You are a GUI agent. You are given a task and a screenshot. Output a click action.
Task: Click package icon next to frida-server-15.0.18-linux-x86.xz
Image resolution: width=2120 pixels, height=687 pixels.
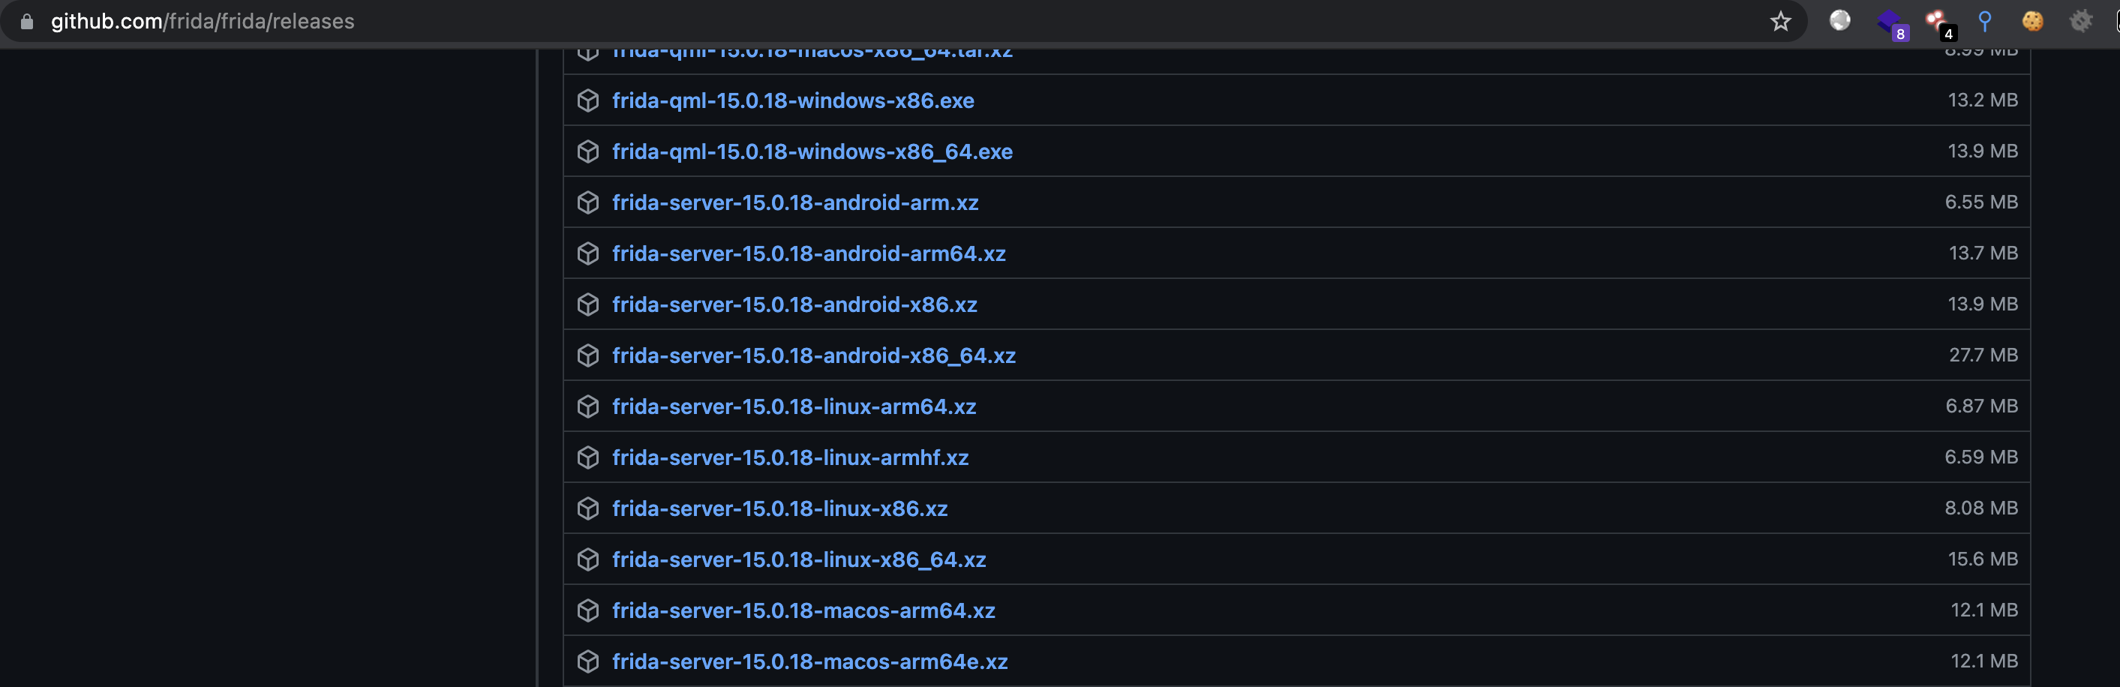pyautogui.click(x=587, y=508)
